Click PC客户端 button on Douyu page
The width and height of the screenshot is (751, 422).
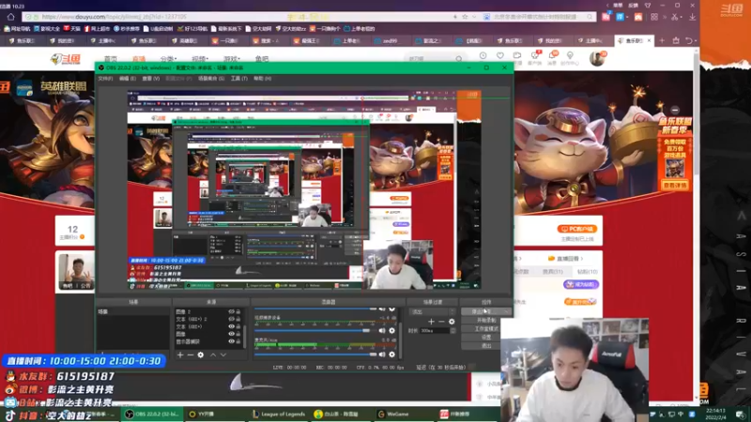point(576,229)
